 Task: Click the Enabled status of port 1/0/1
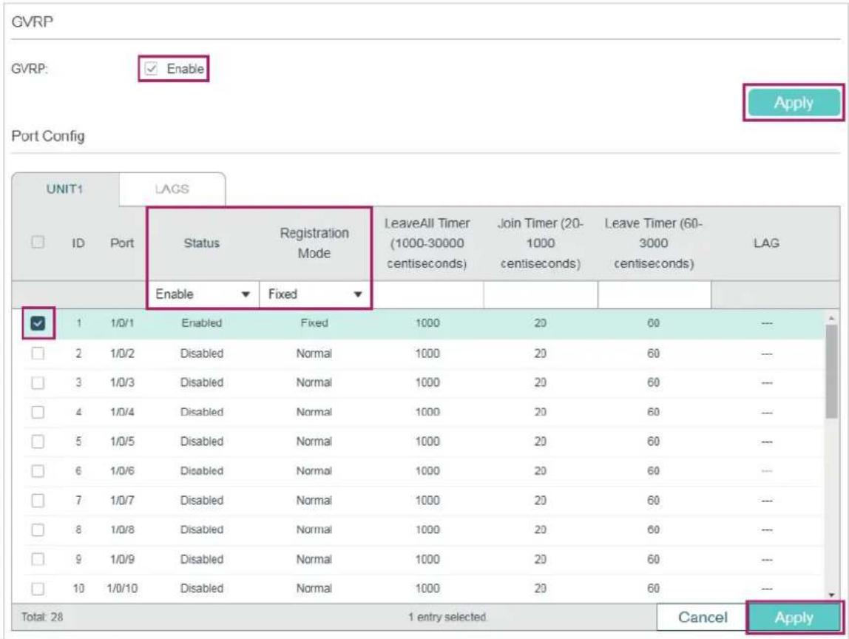[x=201, y=323]
